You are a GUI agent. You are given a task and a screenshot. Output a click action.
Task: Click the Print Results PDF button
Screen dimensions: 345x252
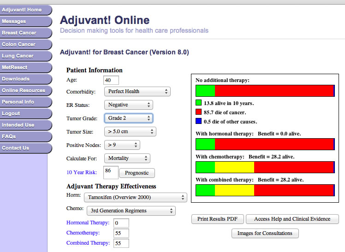click(217, 219)
